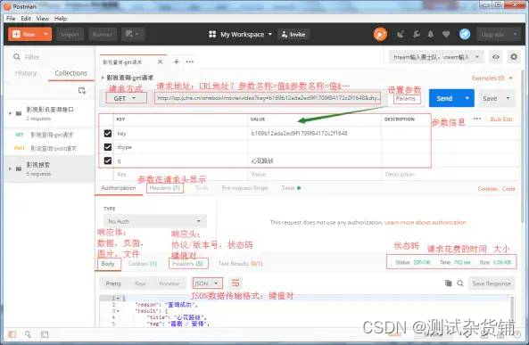This screenshot has width=529, height=345.
Task: Click the environment quick look eye icon
Action: coord(496,57)
